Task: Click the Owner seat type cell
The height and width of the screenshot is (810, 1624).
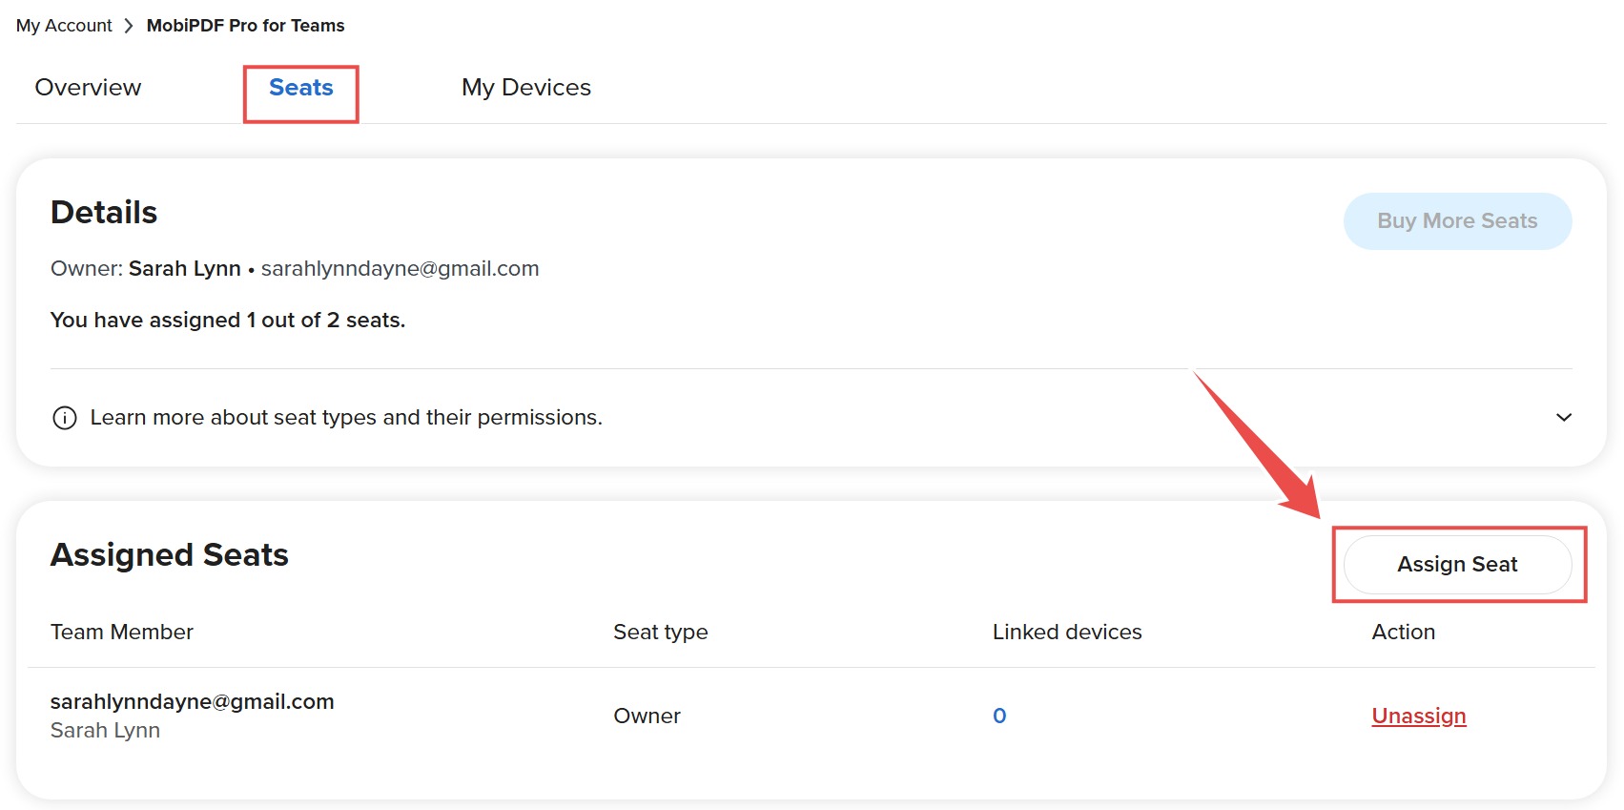Action: click(x=648, y=717)
